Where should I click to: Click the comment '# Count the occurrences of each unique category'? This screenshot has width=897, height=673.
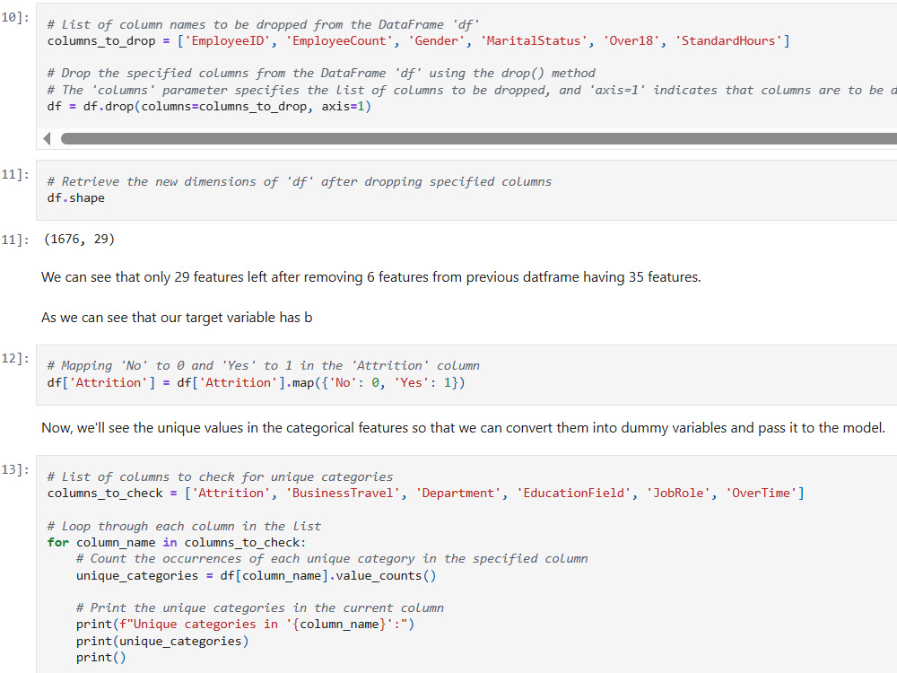click(x=332, y=558)
